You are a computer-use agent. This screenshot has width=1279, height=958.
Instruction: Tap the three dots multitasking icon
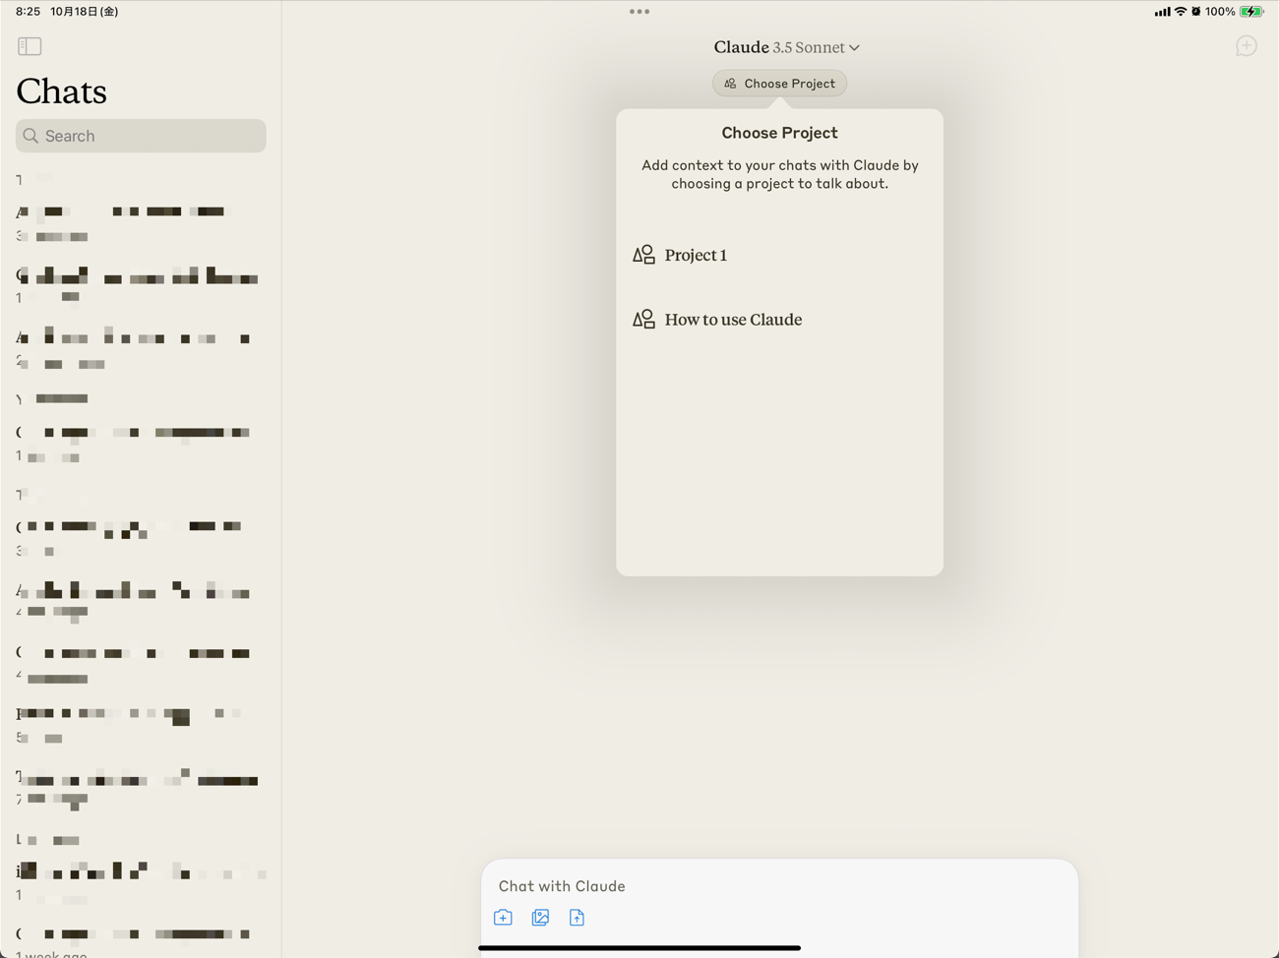pos(639,12)
